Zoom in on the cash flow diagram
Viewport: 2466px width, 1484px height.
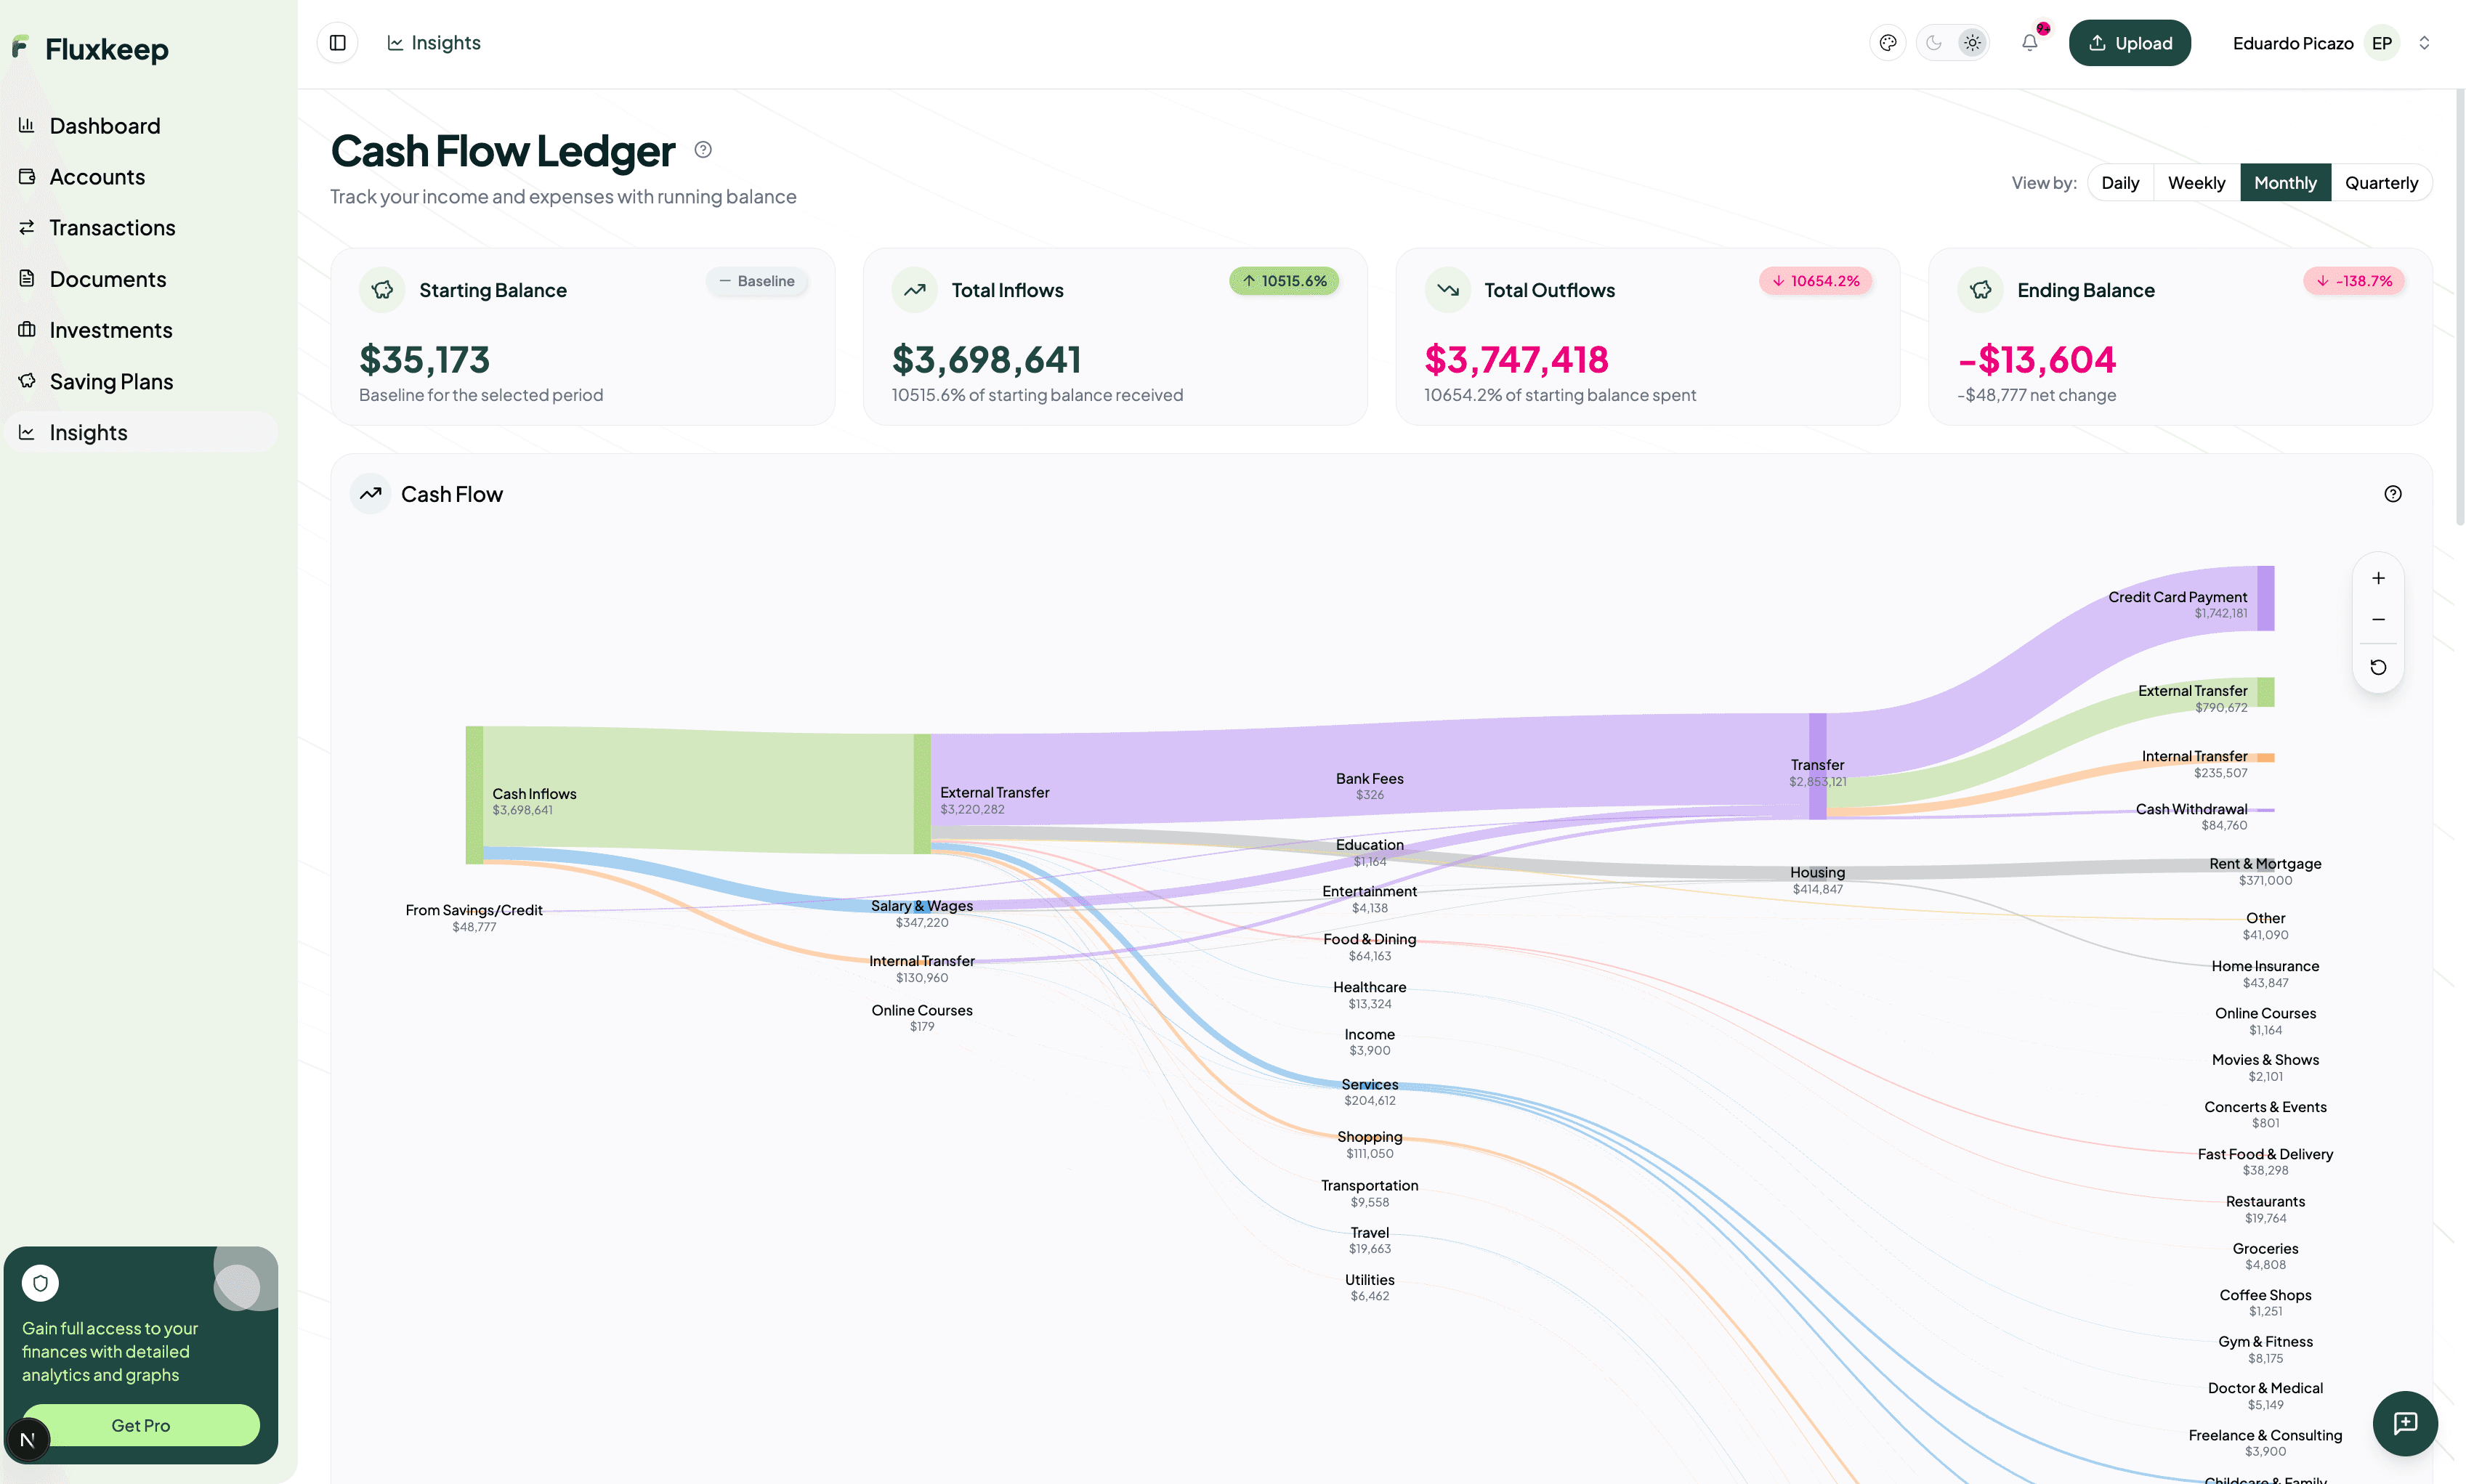point(2379,577)
